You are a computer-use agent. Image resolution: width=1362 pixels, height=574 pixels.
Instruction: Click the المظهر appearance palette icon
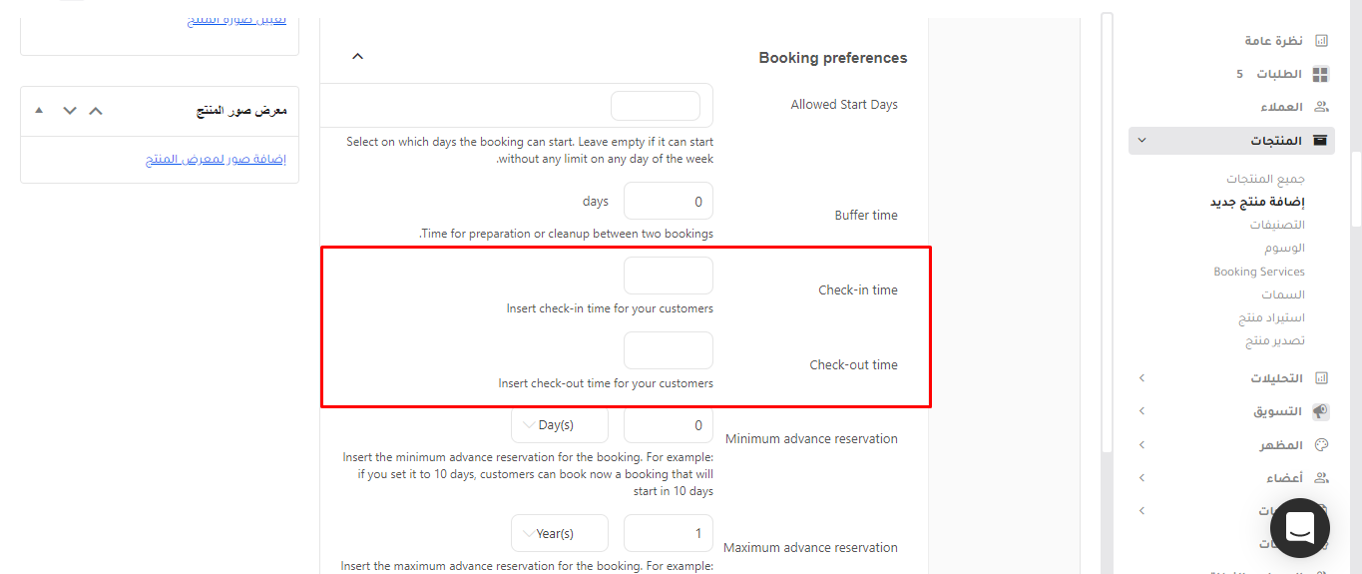click(1322, 445)
